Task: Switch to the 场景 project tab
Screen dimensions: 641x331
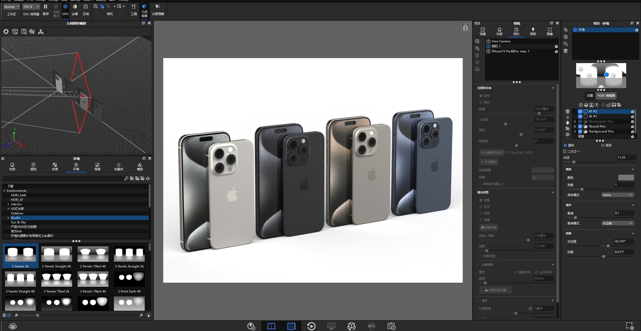Action: click(x=483, y=32)
